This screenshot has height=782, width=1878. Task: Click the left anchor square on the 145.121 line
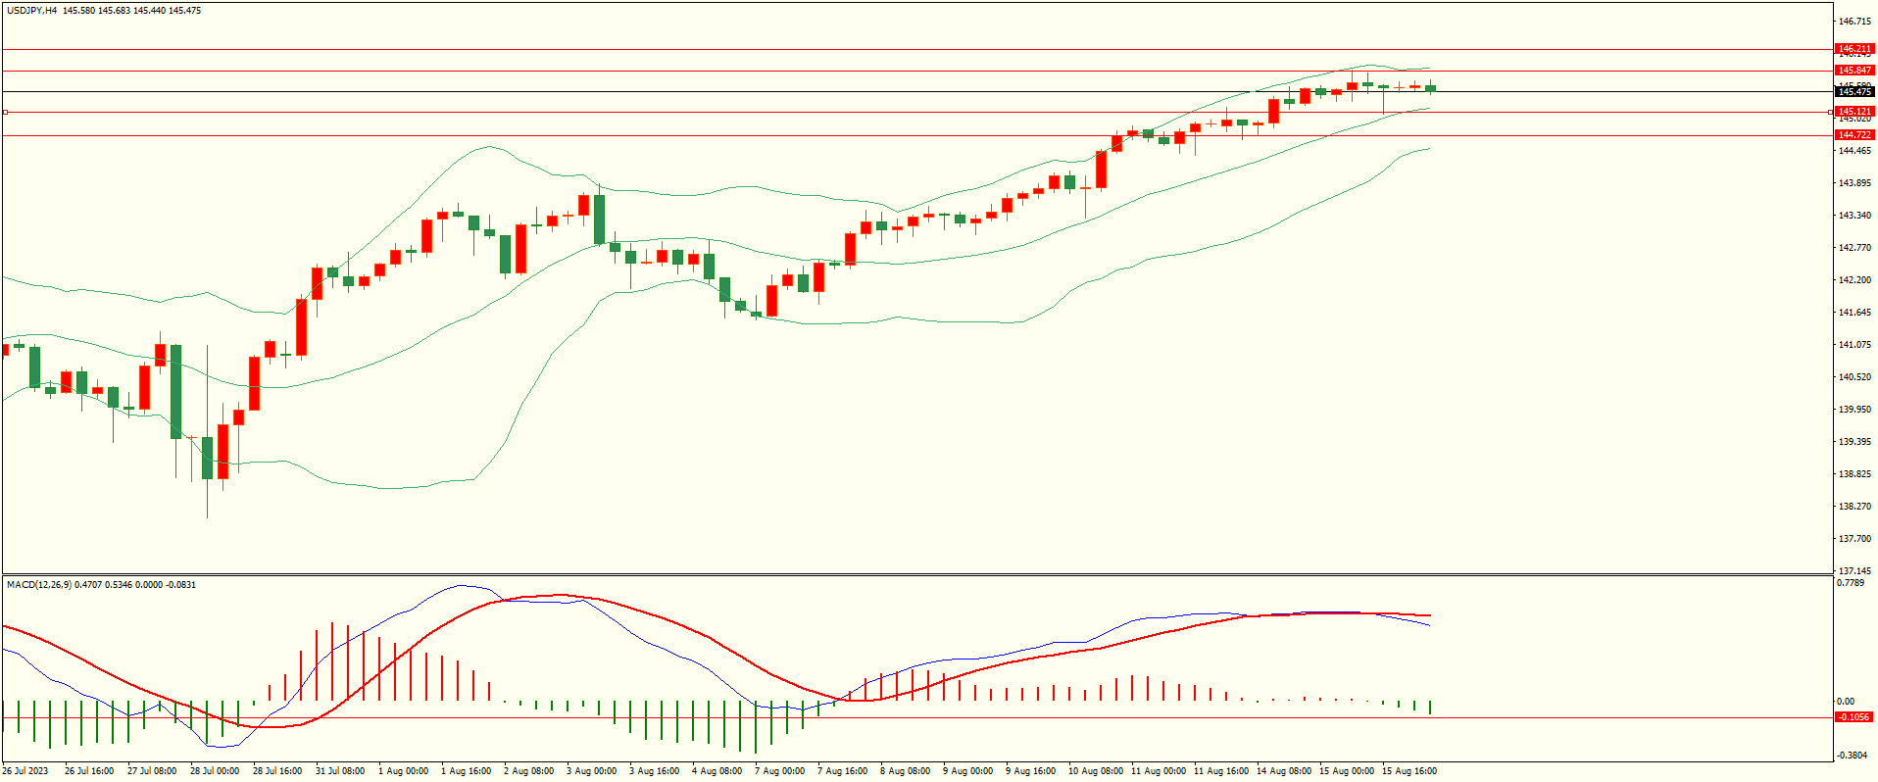point(6,113)
